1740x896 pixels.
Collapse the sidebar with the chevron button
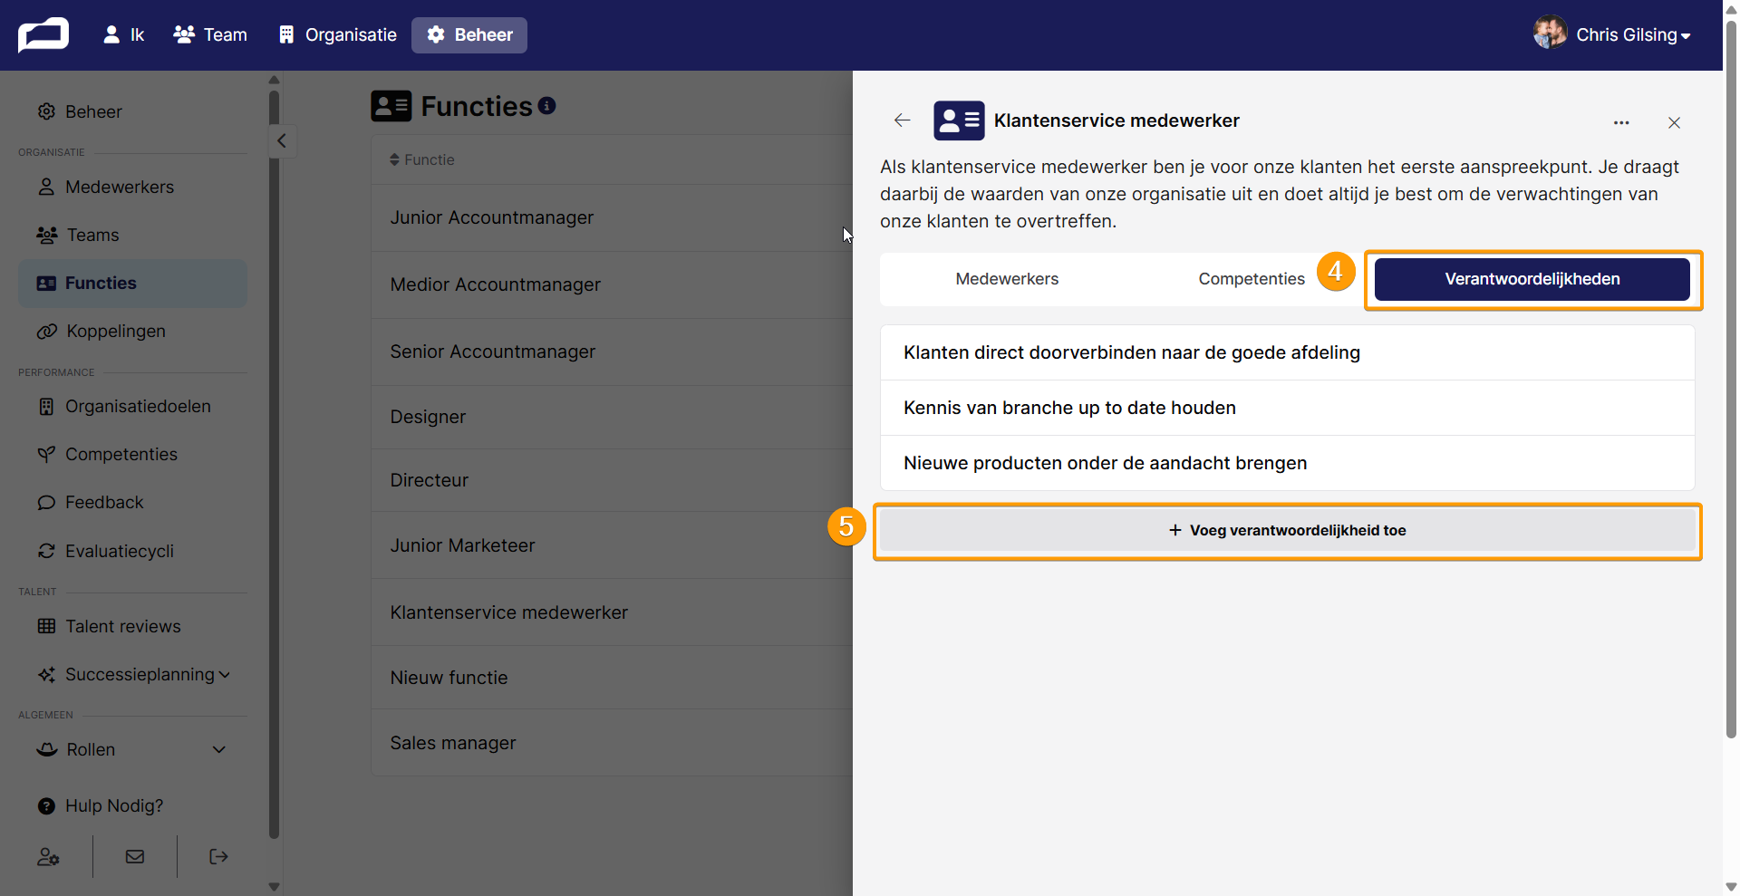click(282, 140)
